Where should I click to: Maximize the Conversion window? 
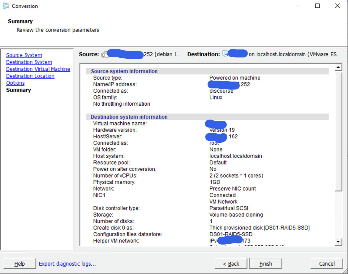pyautogui.click(x=318, y=6)
